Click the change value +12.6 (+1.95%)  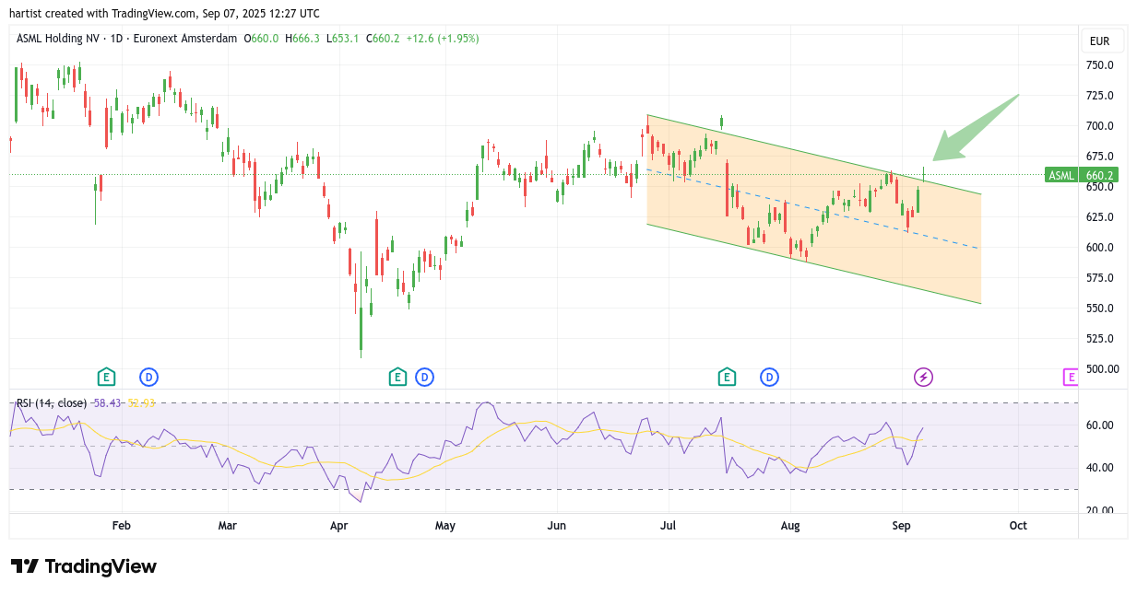click(442, 39)
